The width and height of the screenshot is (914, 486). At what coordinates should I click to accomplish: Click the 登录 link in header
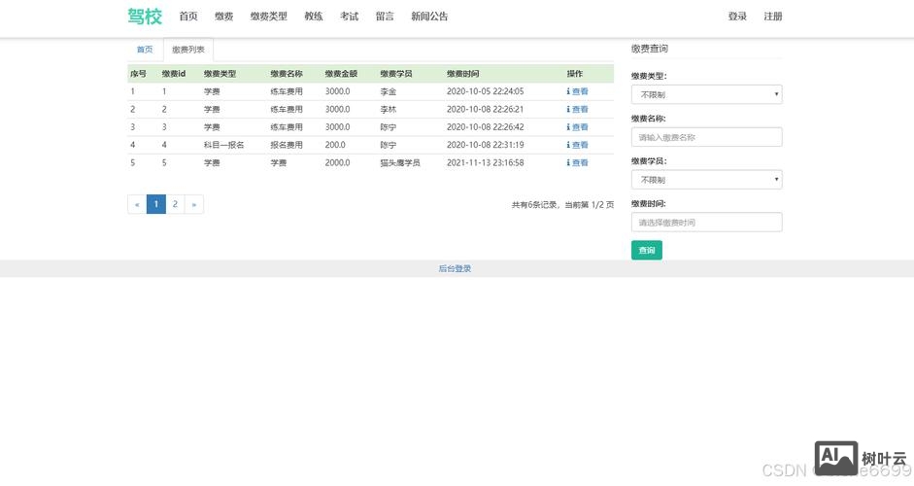(737, 17)
